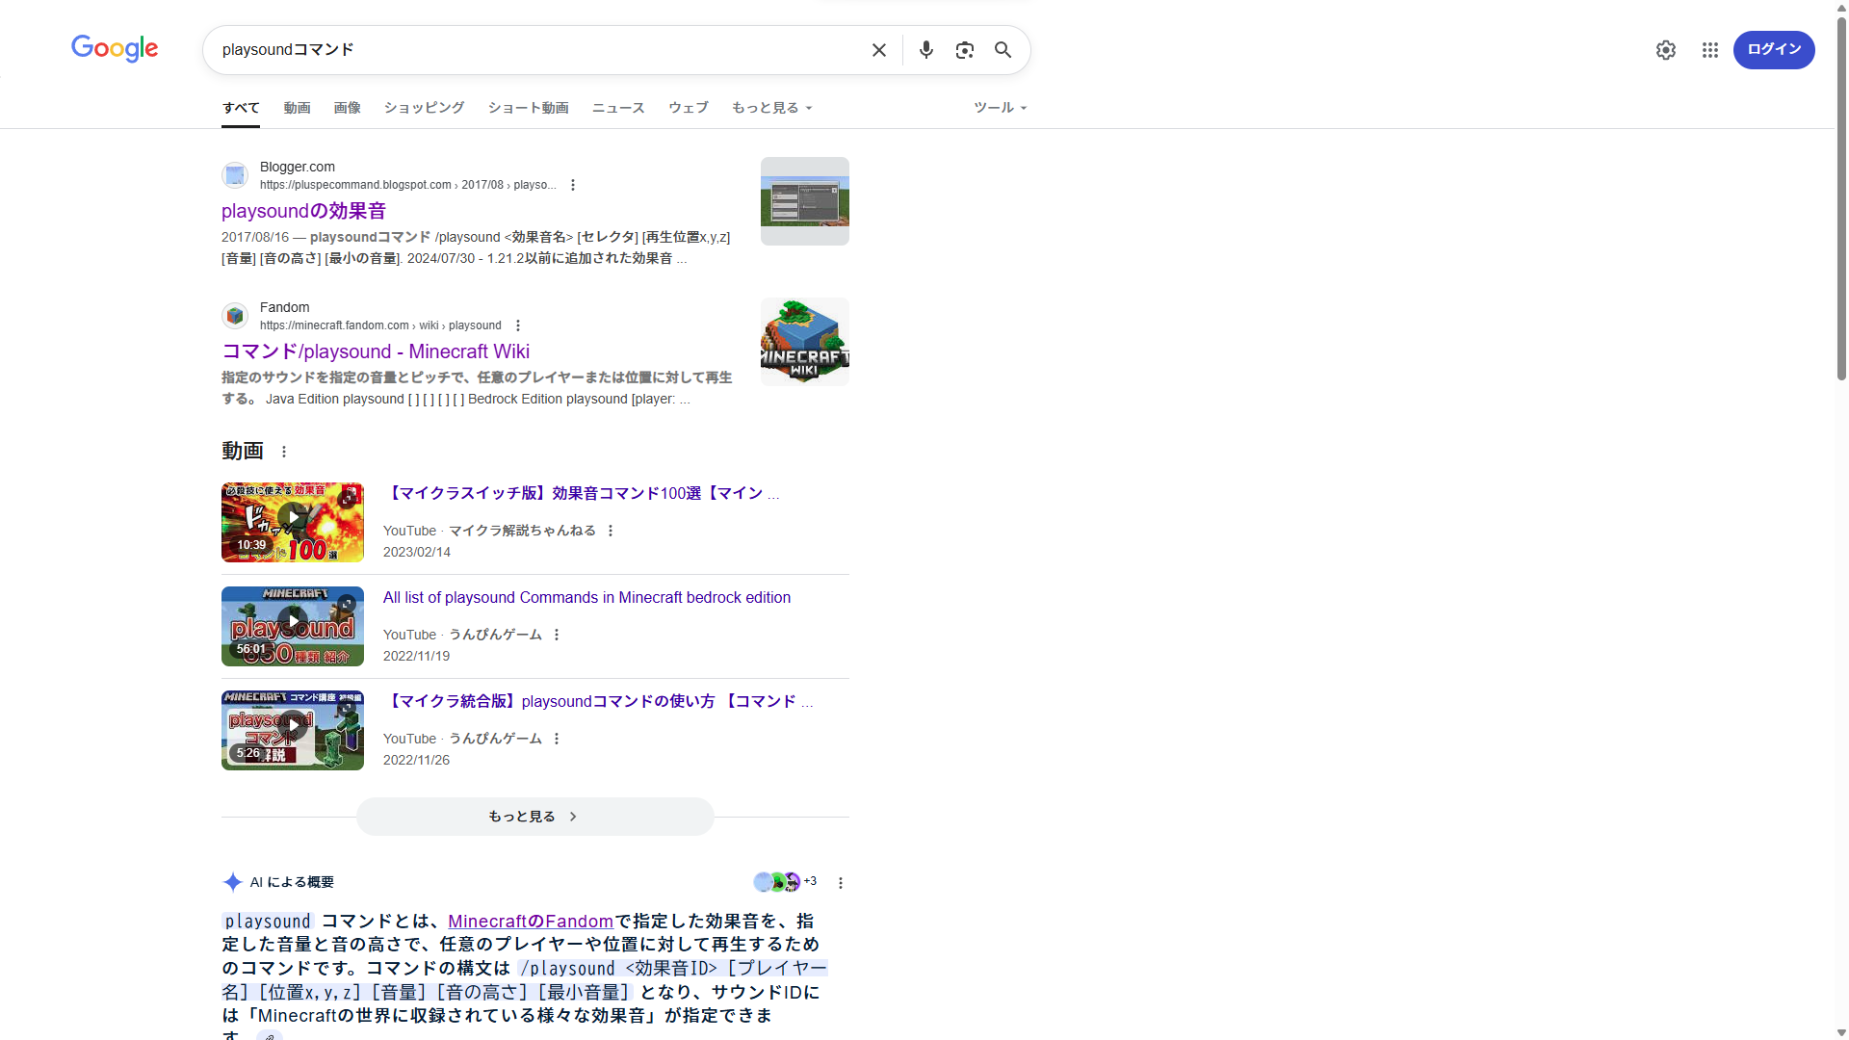Click the Google logo

pyautogui.click(x=115, y=49)
